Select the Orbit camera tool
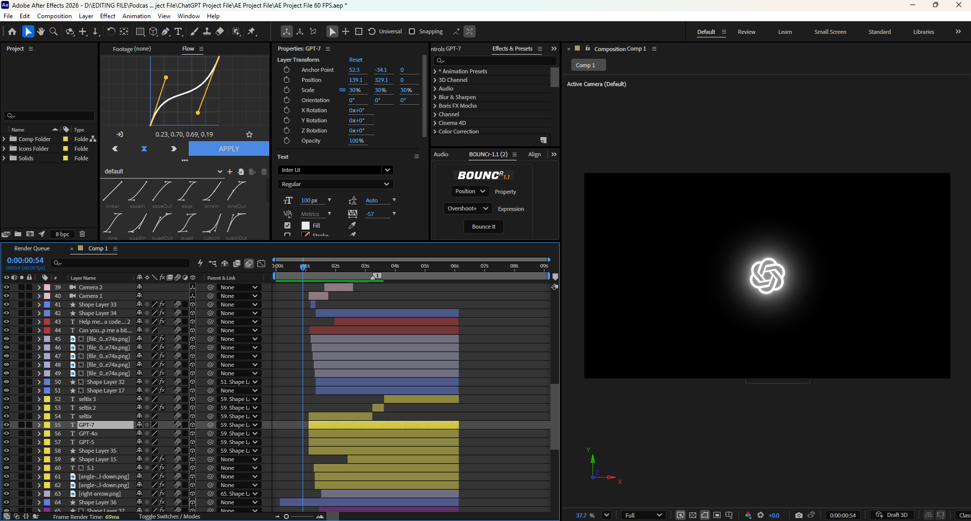This screenshot has width=971, height=521. coord(70,31)
